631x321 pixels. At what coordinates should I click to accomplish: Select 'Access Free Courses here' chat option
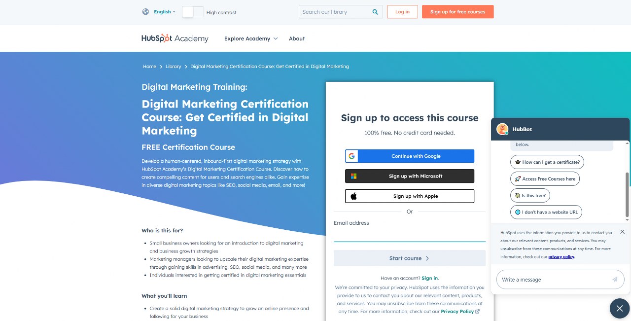coord(545,179)
